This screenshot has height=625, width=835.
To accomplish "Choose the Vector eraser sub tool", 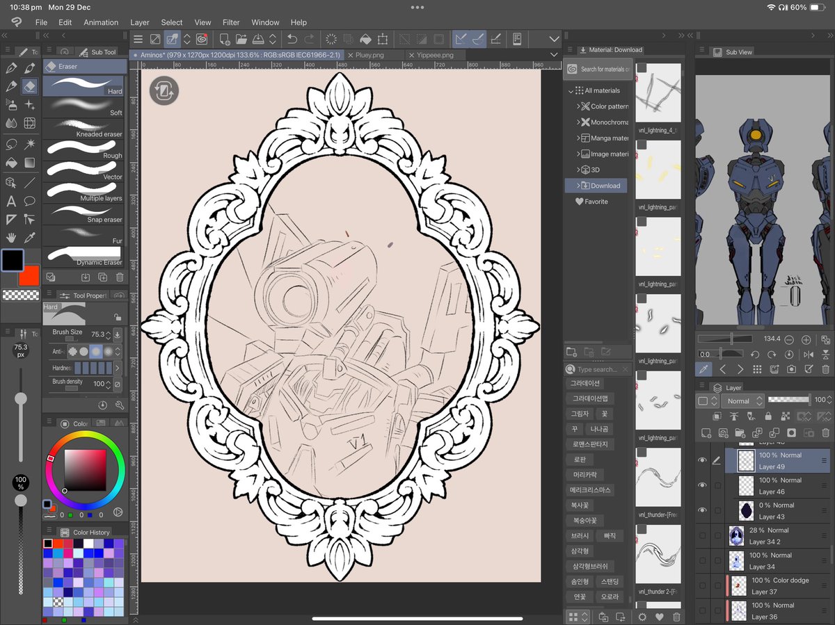I will [x=84, y=170].
